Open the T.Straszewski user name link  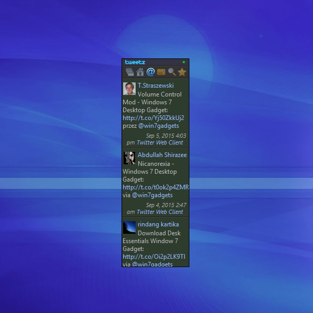[x=155, y=86]
